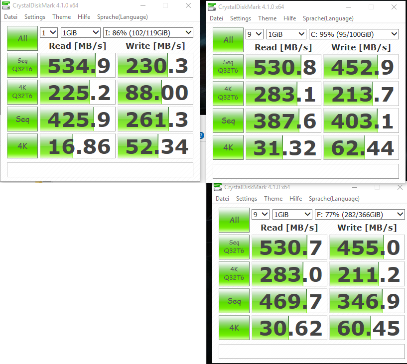The height and width of the screenshot is (364, 407).
Task: Open Datei menu in I: drive window
Action: pyautogui.click(x=10, y=17)
